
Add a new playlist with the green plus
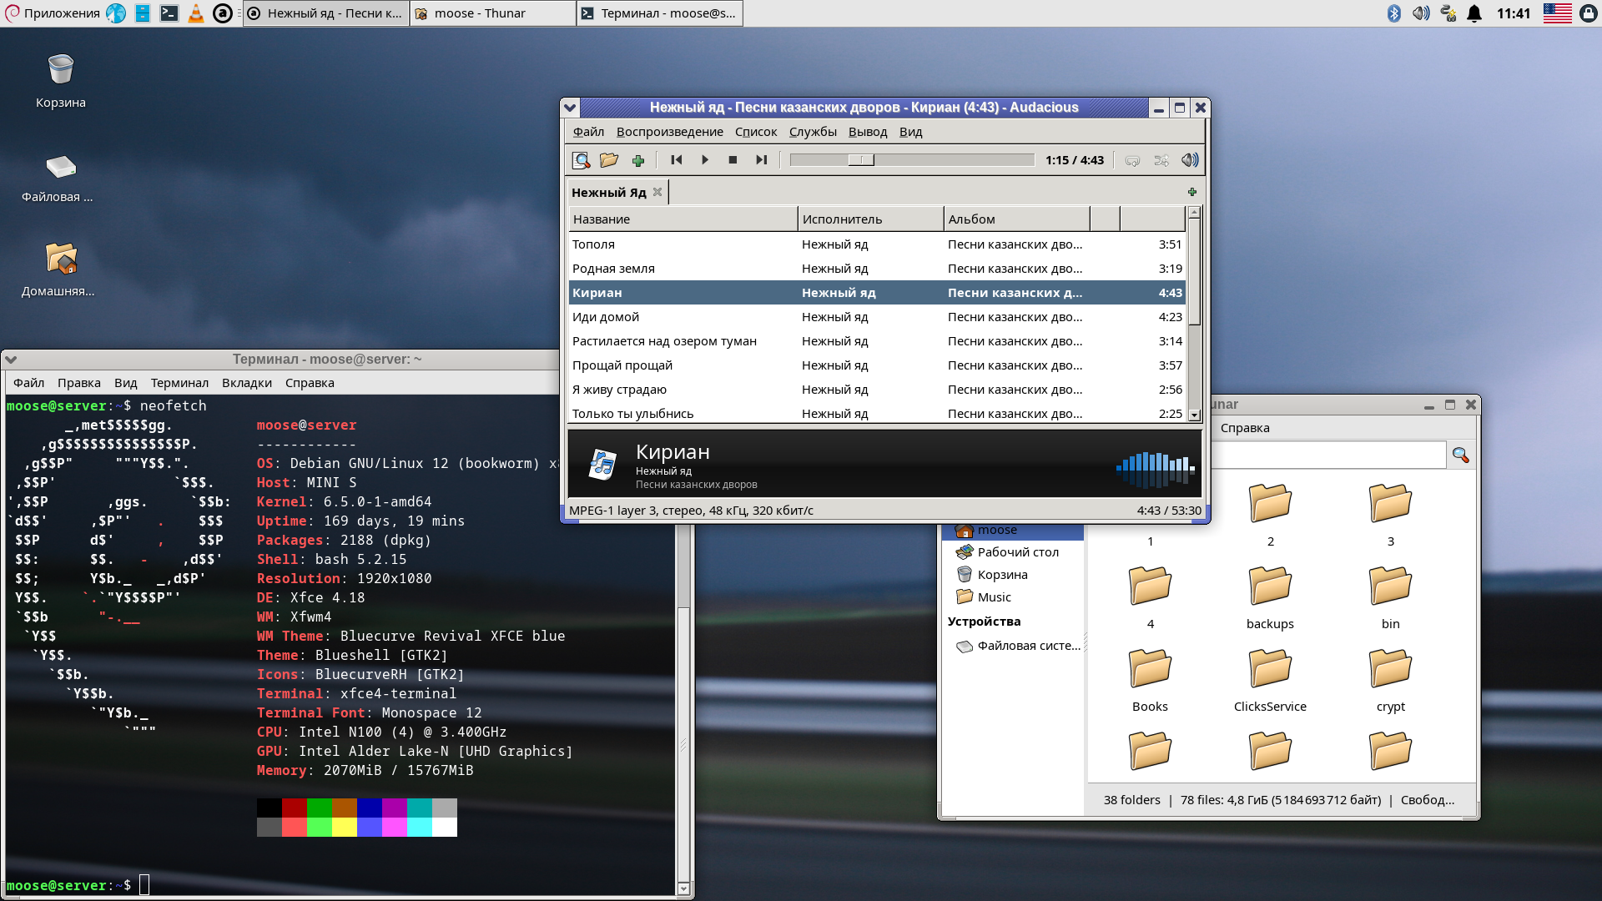1192,192
